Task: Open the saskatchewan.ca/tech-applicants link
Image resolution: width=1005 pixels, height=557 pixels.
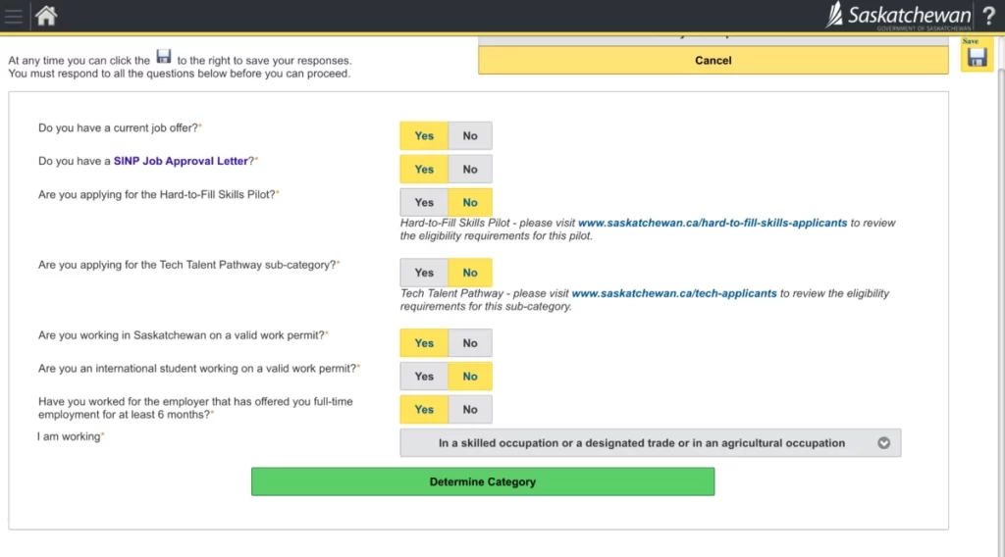Action: tap(673, 293)
